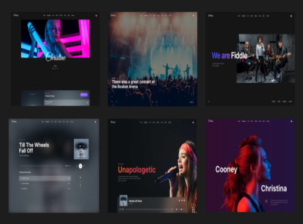Image resolution: width=303 pixels, height=224 pixels.
Task: Click the play icon in the Hands All Over player
Action: click(120, 209)
